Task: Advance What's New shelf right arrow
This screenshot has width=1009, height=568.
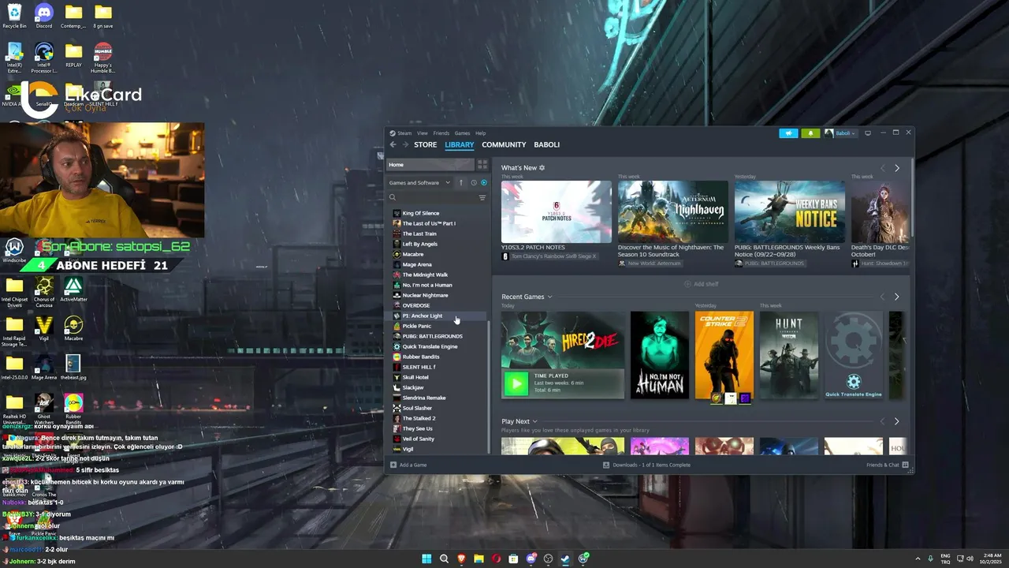Action: point(896,168)
